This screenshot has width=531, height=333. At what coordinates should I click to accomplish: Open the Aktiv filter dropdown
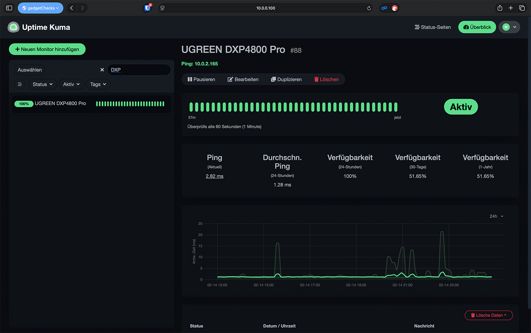point(71,84)
